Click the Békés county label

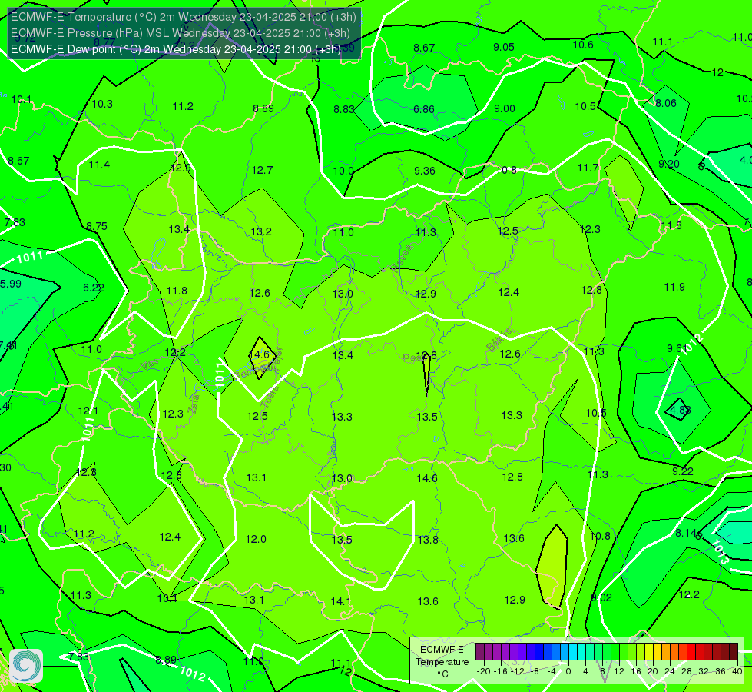pyautogui.click(x=499, y=340)
